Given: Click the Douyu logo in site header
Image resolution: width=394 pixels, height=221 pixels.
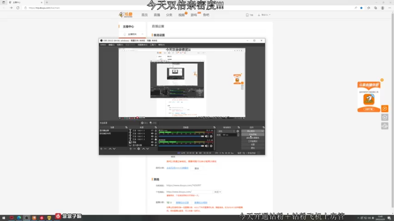Looking at the screenshot, I should coord(126,15).
